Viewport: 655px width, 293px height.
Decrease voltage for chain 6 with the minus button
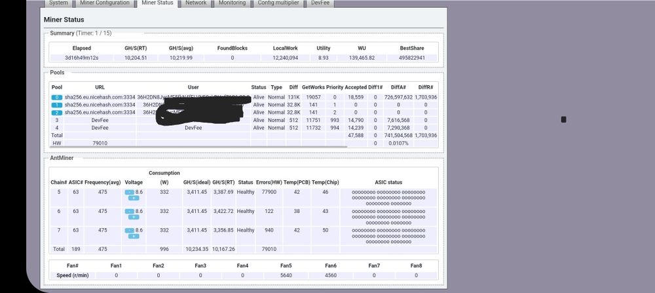pos(130,212)
